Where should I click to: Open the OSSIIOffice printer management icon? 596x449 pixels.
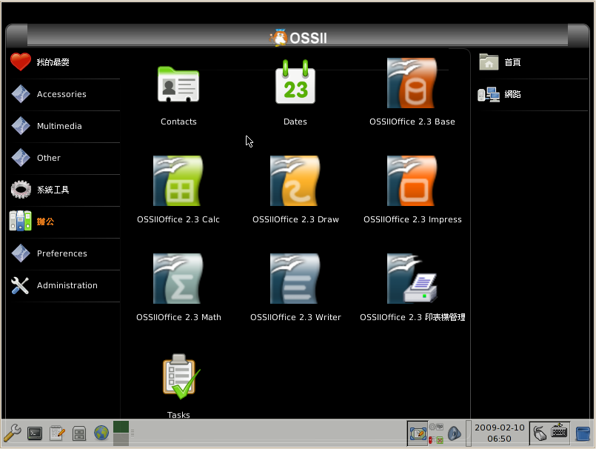pos(412,280)
